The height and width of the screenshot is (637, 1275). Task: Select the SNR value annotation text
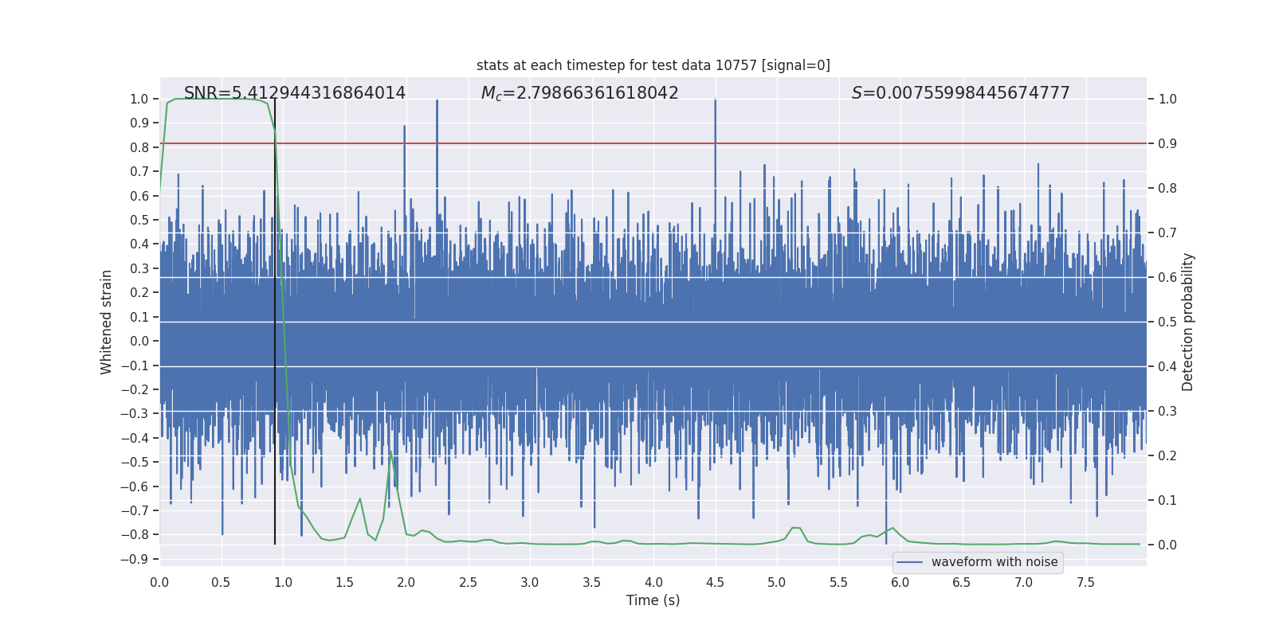[295, 93]
